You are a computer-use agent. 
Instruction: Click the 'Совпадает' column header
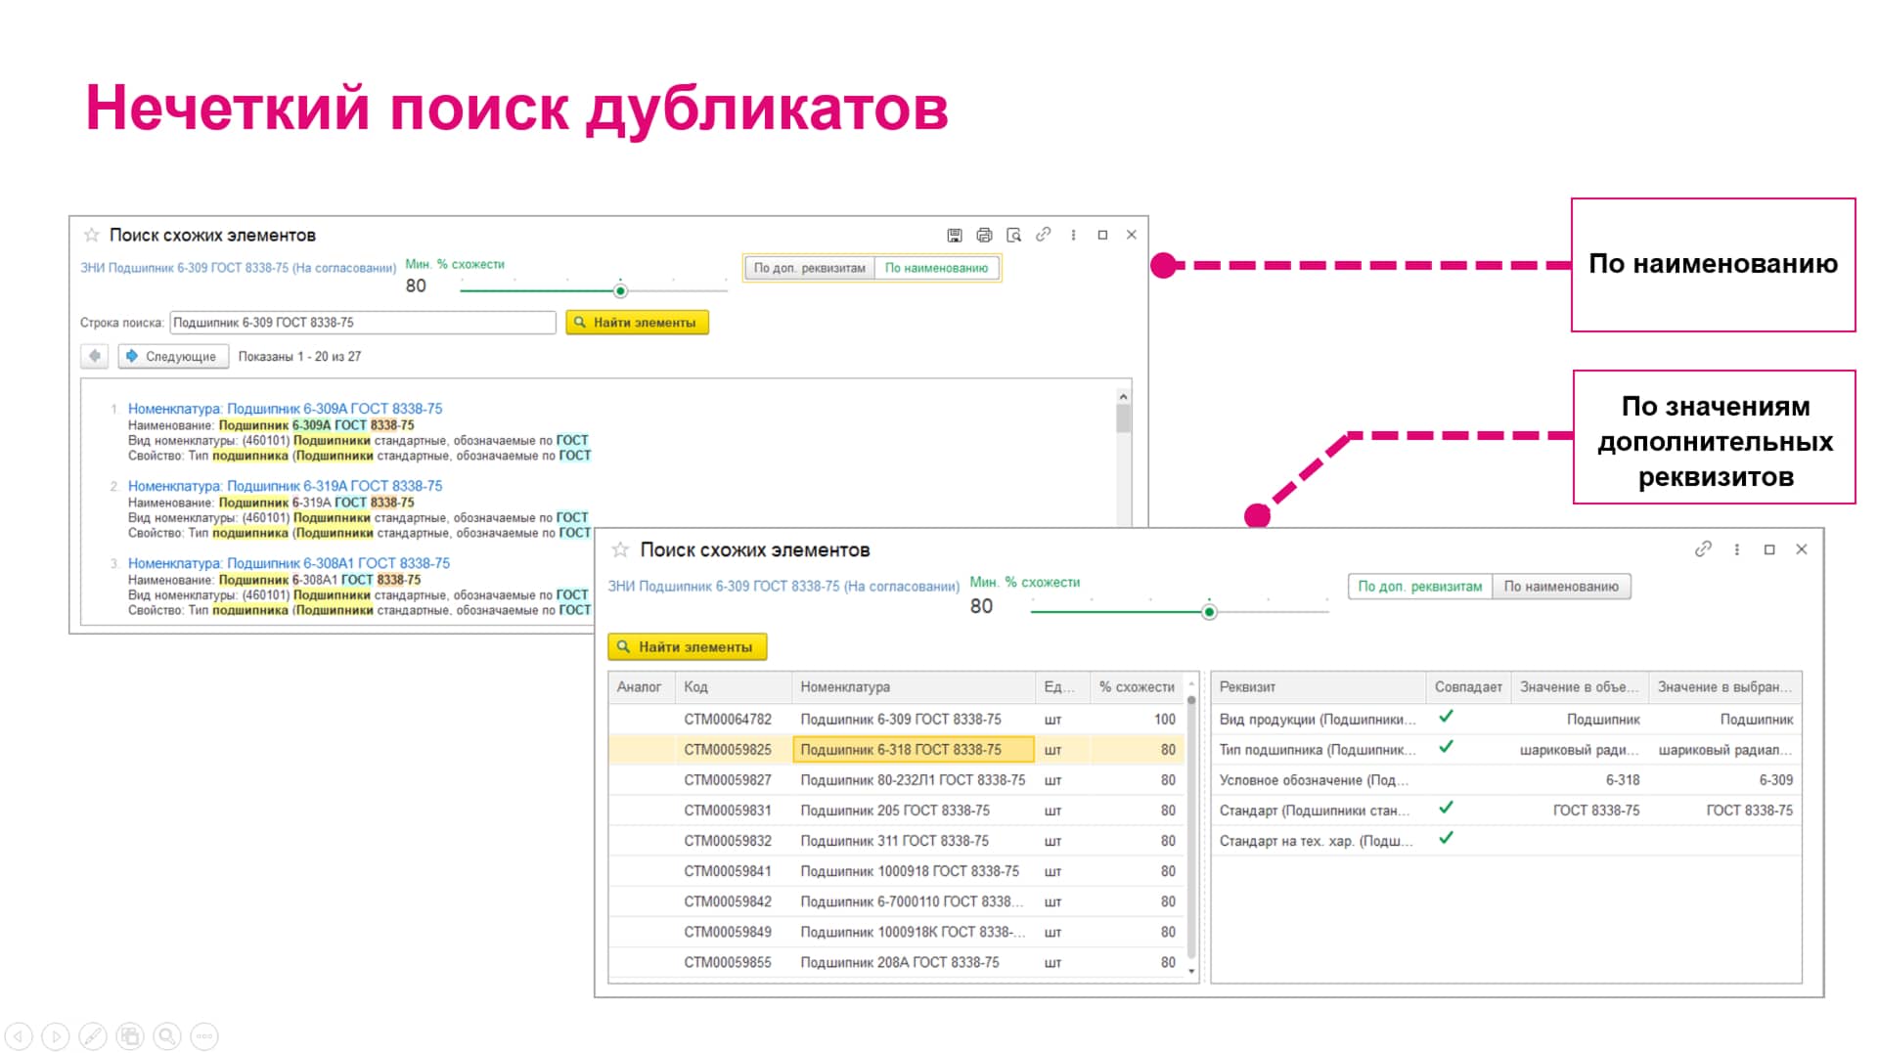pyautogui.click(x=1468, y=687)
